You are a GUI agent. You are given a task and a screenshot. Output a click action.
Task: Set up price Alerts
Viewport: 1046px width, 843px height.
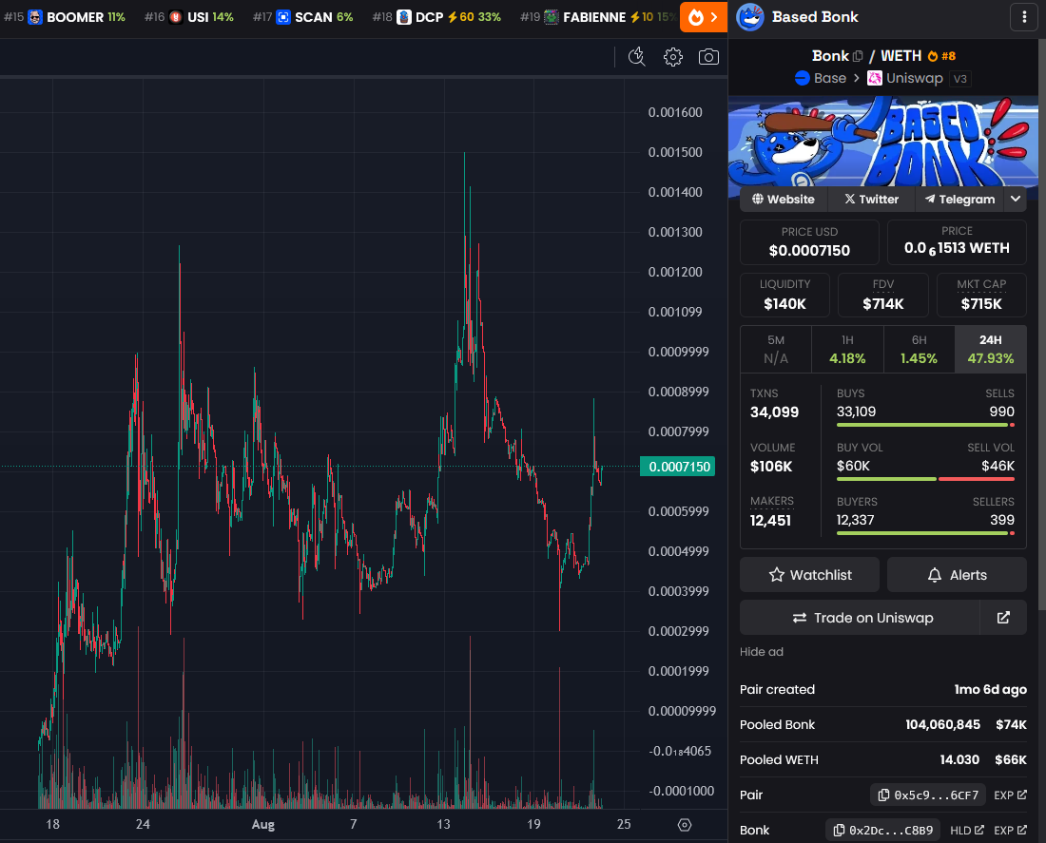tap(957, 575)
